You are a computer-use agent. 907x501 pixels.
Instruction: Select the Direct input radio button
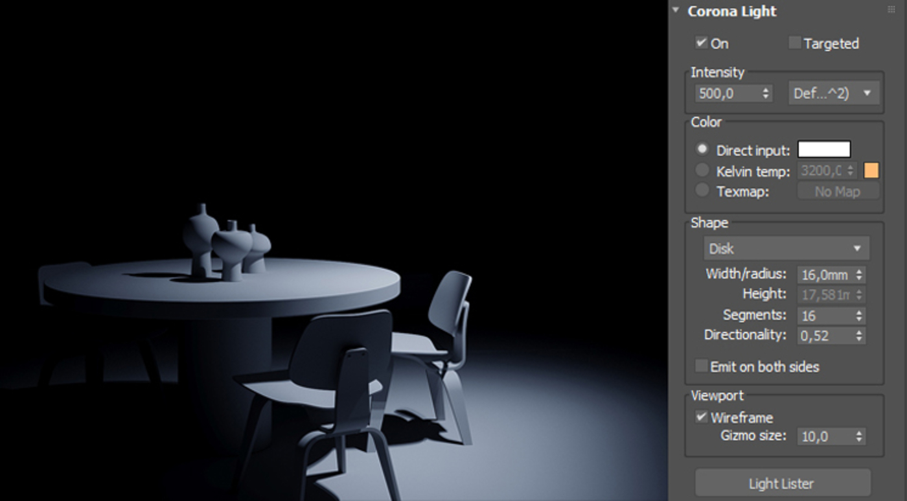[x=702, y=149]
